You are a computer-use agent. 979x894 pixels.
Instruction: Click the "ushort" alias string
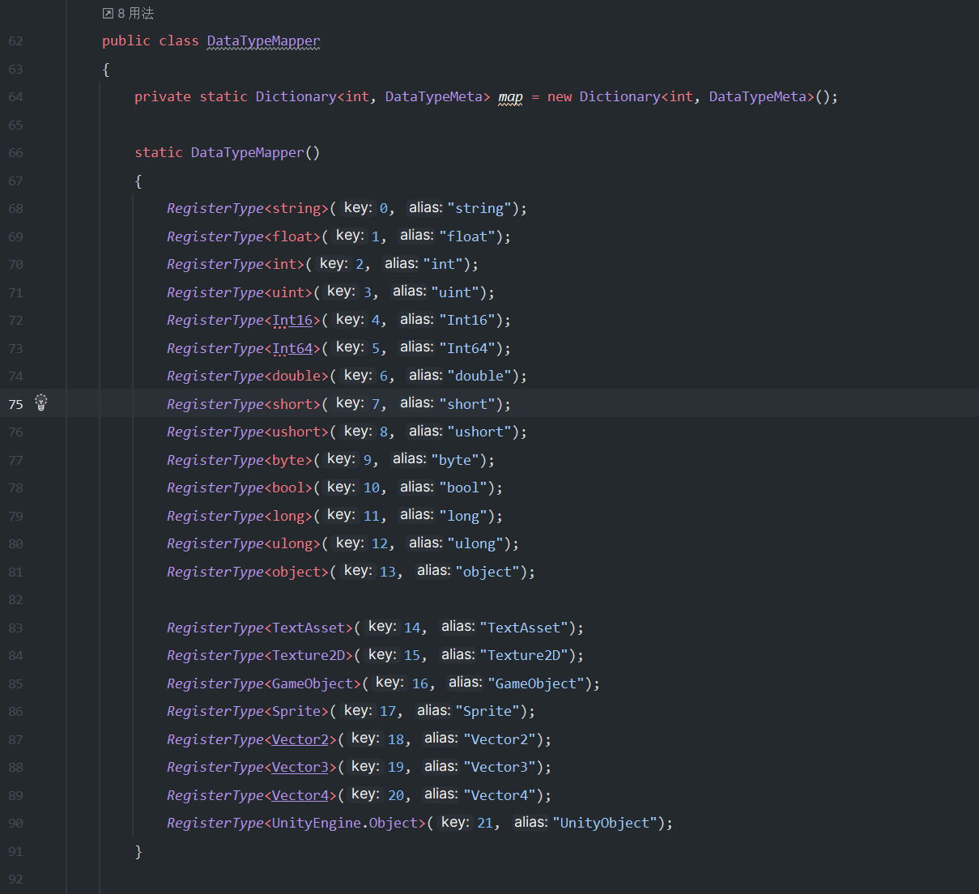click(x=479, y=432)
